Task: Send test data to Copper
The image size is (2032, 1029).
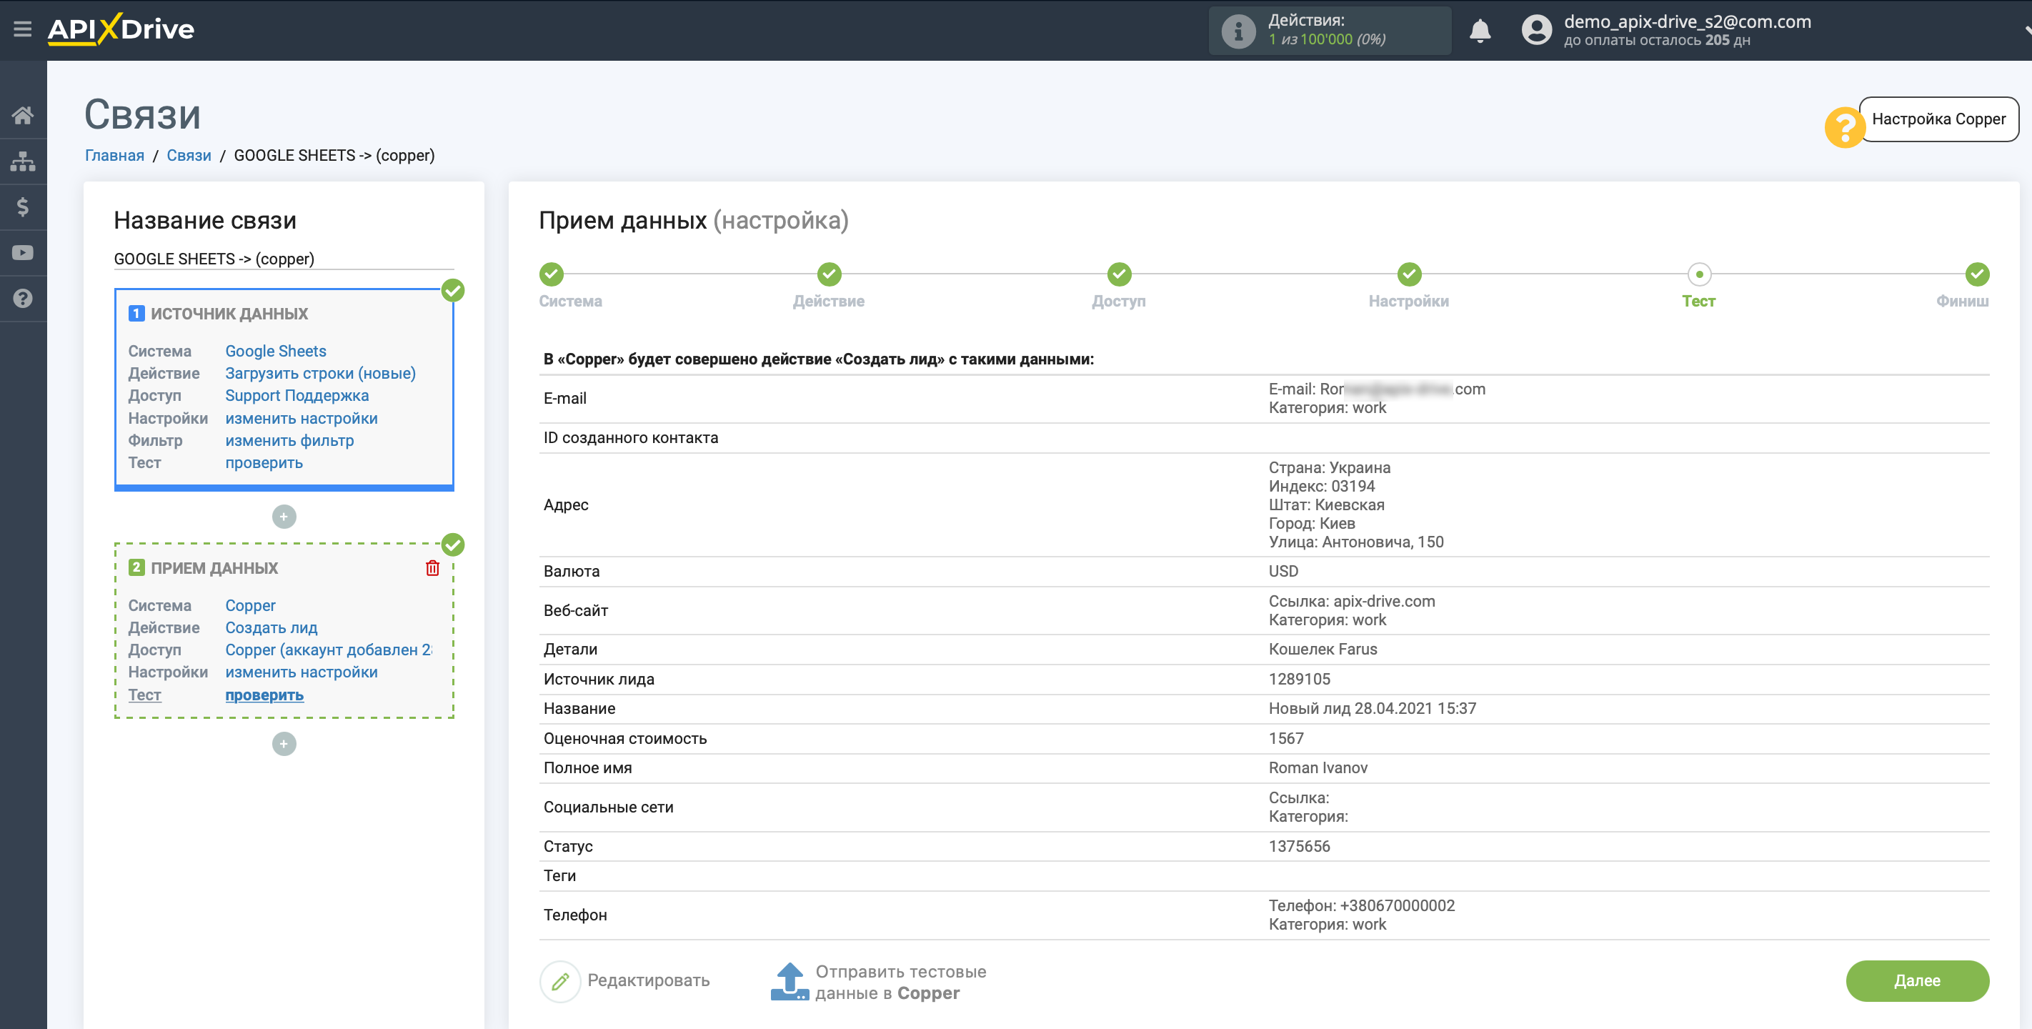Action: pos(901,983)
